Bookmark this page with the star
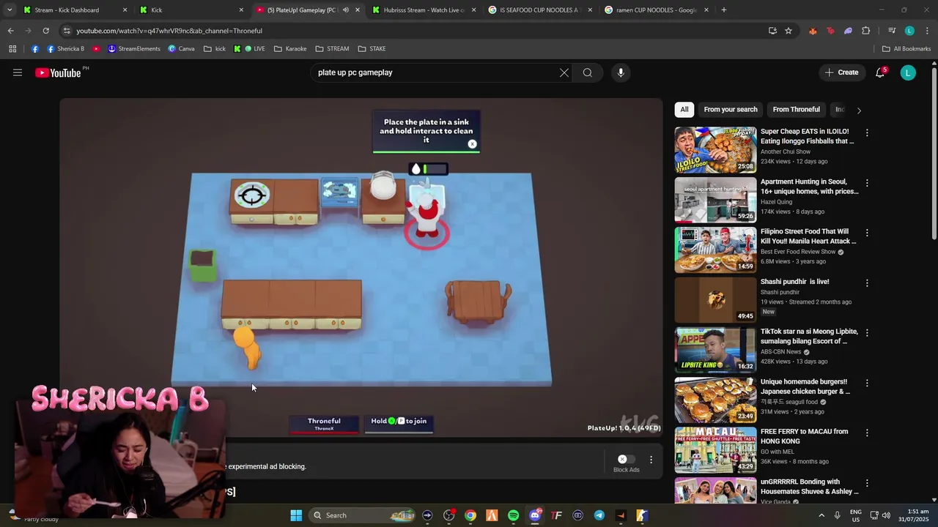This screenshot has width=938, height=527. pyautogui.click(x=789, y=31)
